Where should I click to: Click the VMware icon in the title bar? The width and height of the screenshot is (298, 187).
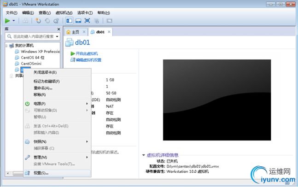(x=5, y=4)
